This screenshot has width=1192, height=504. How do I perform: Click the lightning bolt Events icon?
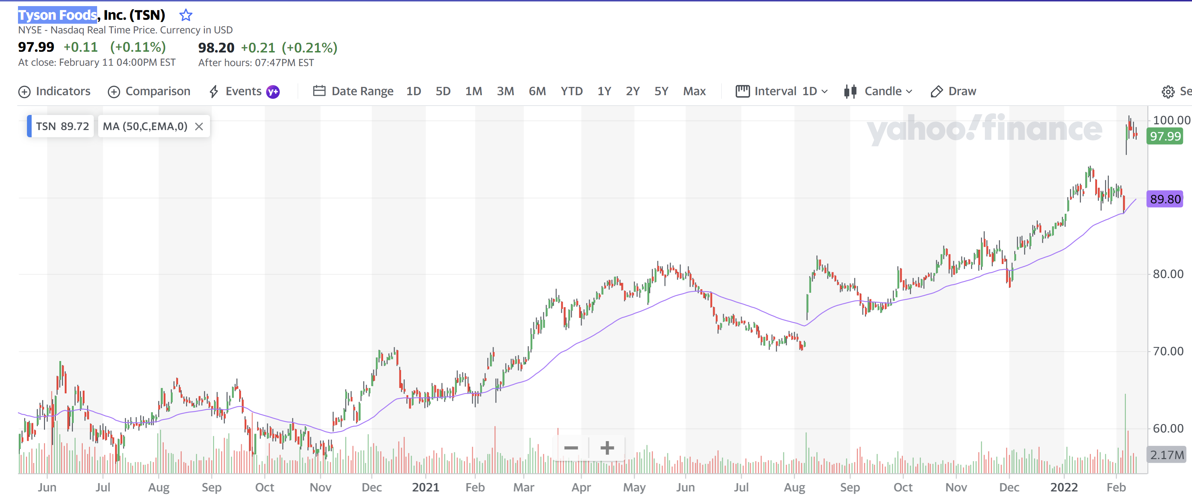pos(213,92)
